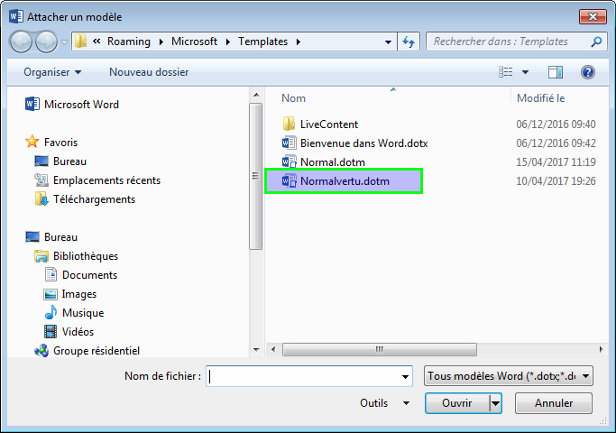The height and width of the screenshot is (433, 616).
Task: Expand the arrow after Templates breadcrumb
Action: [x=299, y=41]
